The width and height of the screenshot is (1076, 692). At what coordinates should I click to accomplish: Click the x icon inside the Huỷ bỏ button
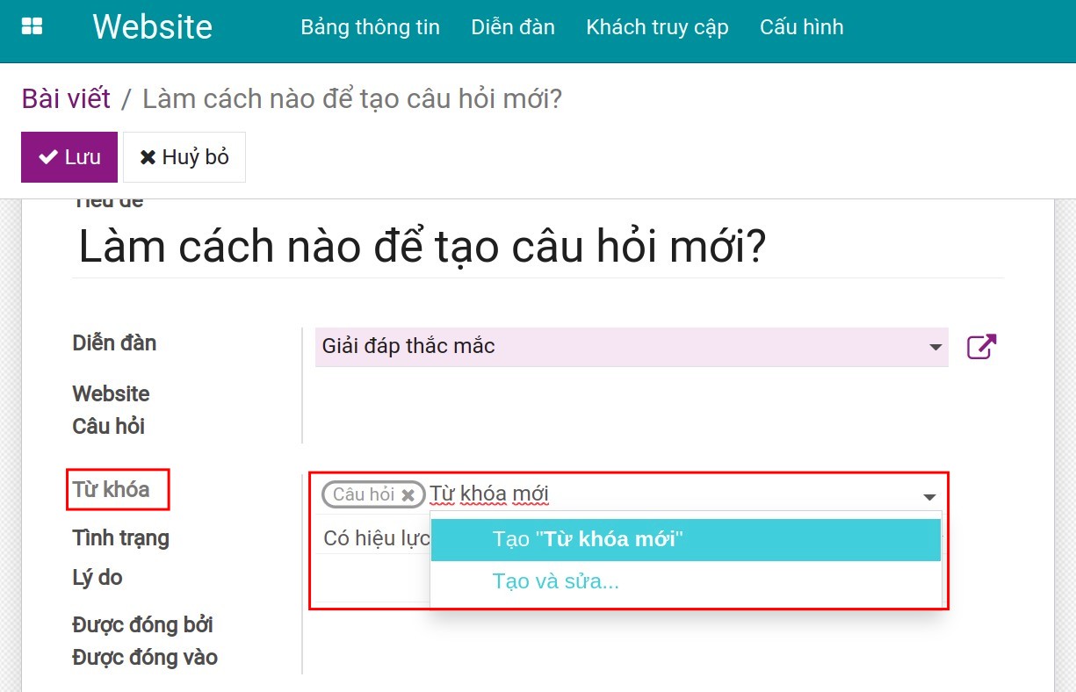tap(147, 156)
